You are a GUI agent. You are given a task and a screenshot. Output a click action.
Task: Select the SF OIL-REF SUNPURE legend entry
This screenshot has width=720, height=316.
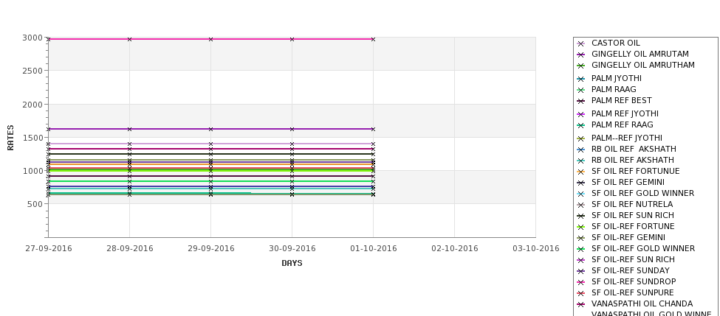632,292
